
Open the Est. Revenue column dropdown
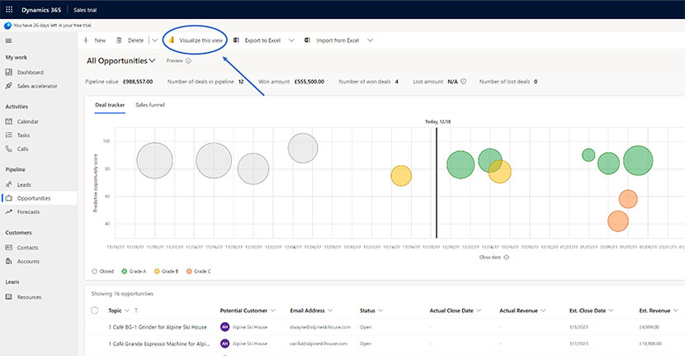pyautogui.click(x=675, y=311)
